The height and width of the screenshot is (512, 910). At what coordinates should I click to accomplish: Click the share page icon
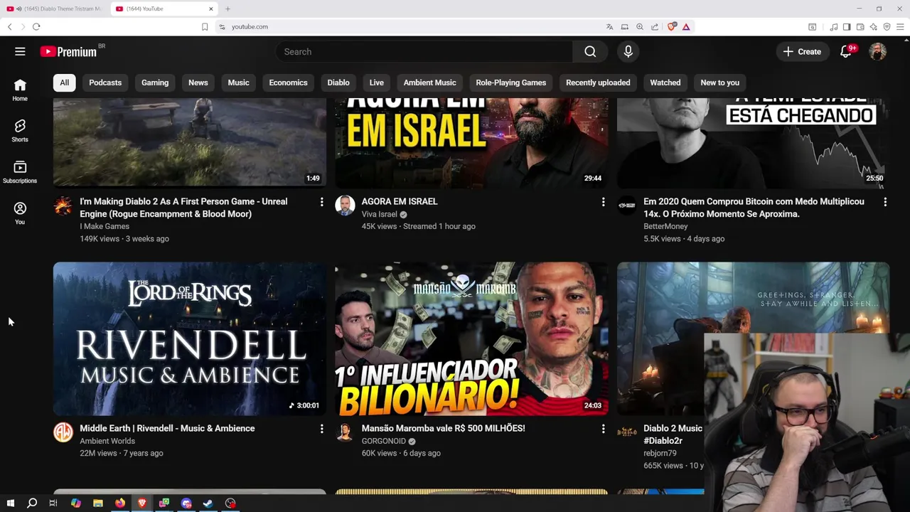655,26
